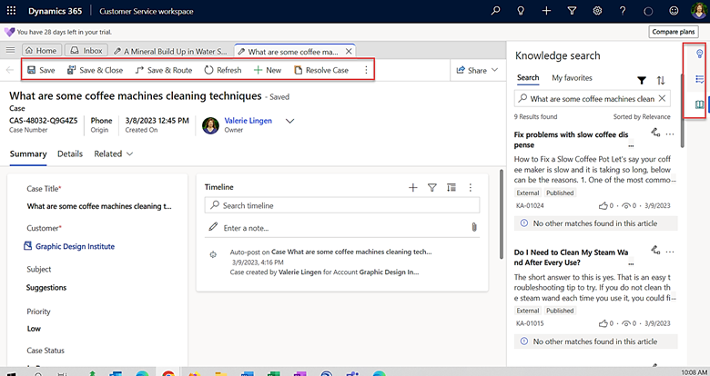Open the advanced find filter icon
This screenshot has height=376, width=710.
[571, 11]
